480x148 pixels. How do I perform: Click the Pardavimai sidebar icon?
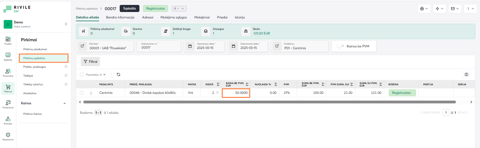8,104
